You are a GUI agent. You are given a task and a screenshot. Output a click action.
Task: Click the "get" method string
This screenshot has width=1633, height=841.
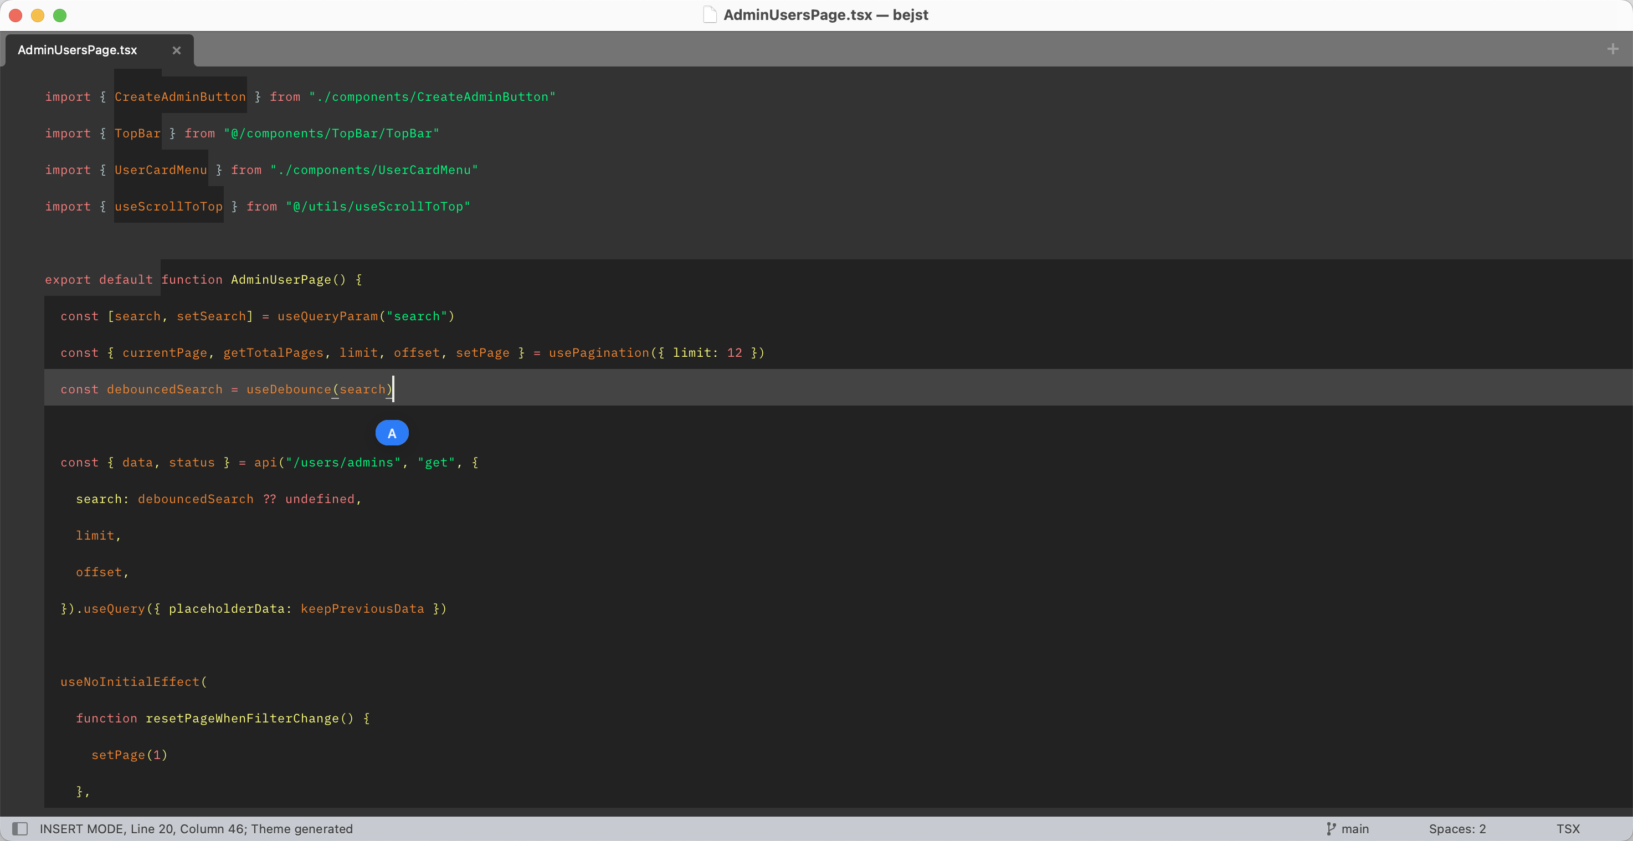click(436, 463)
